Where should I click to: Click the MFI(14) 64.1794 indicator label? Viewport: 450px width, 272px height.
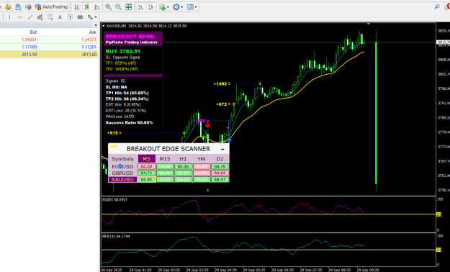[x=116, y=237]
